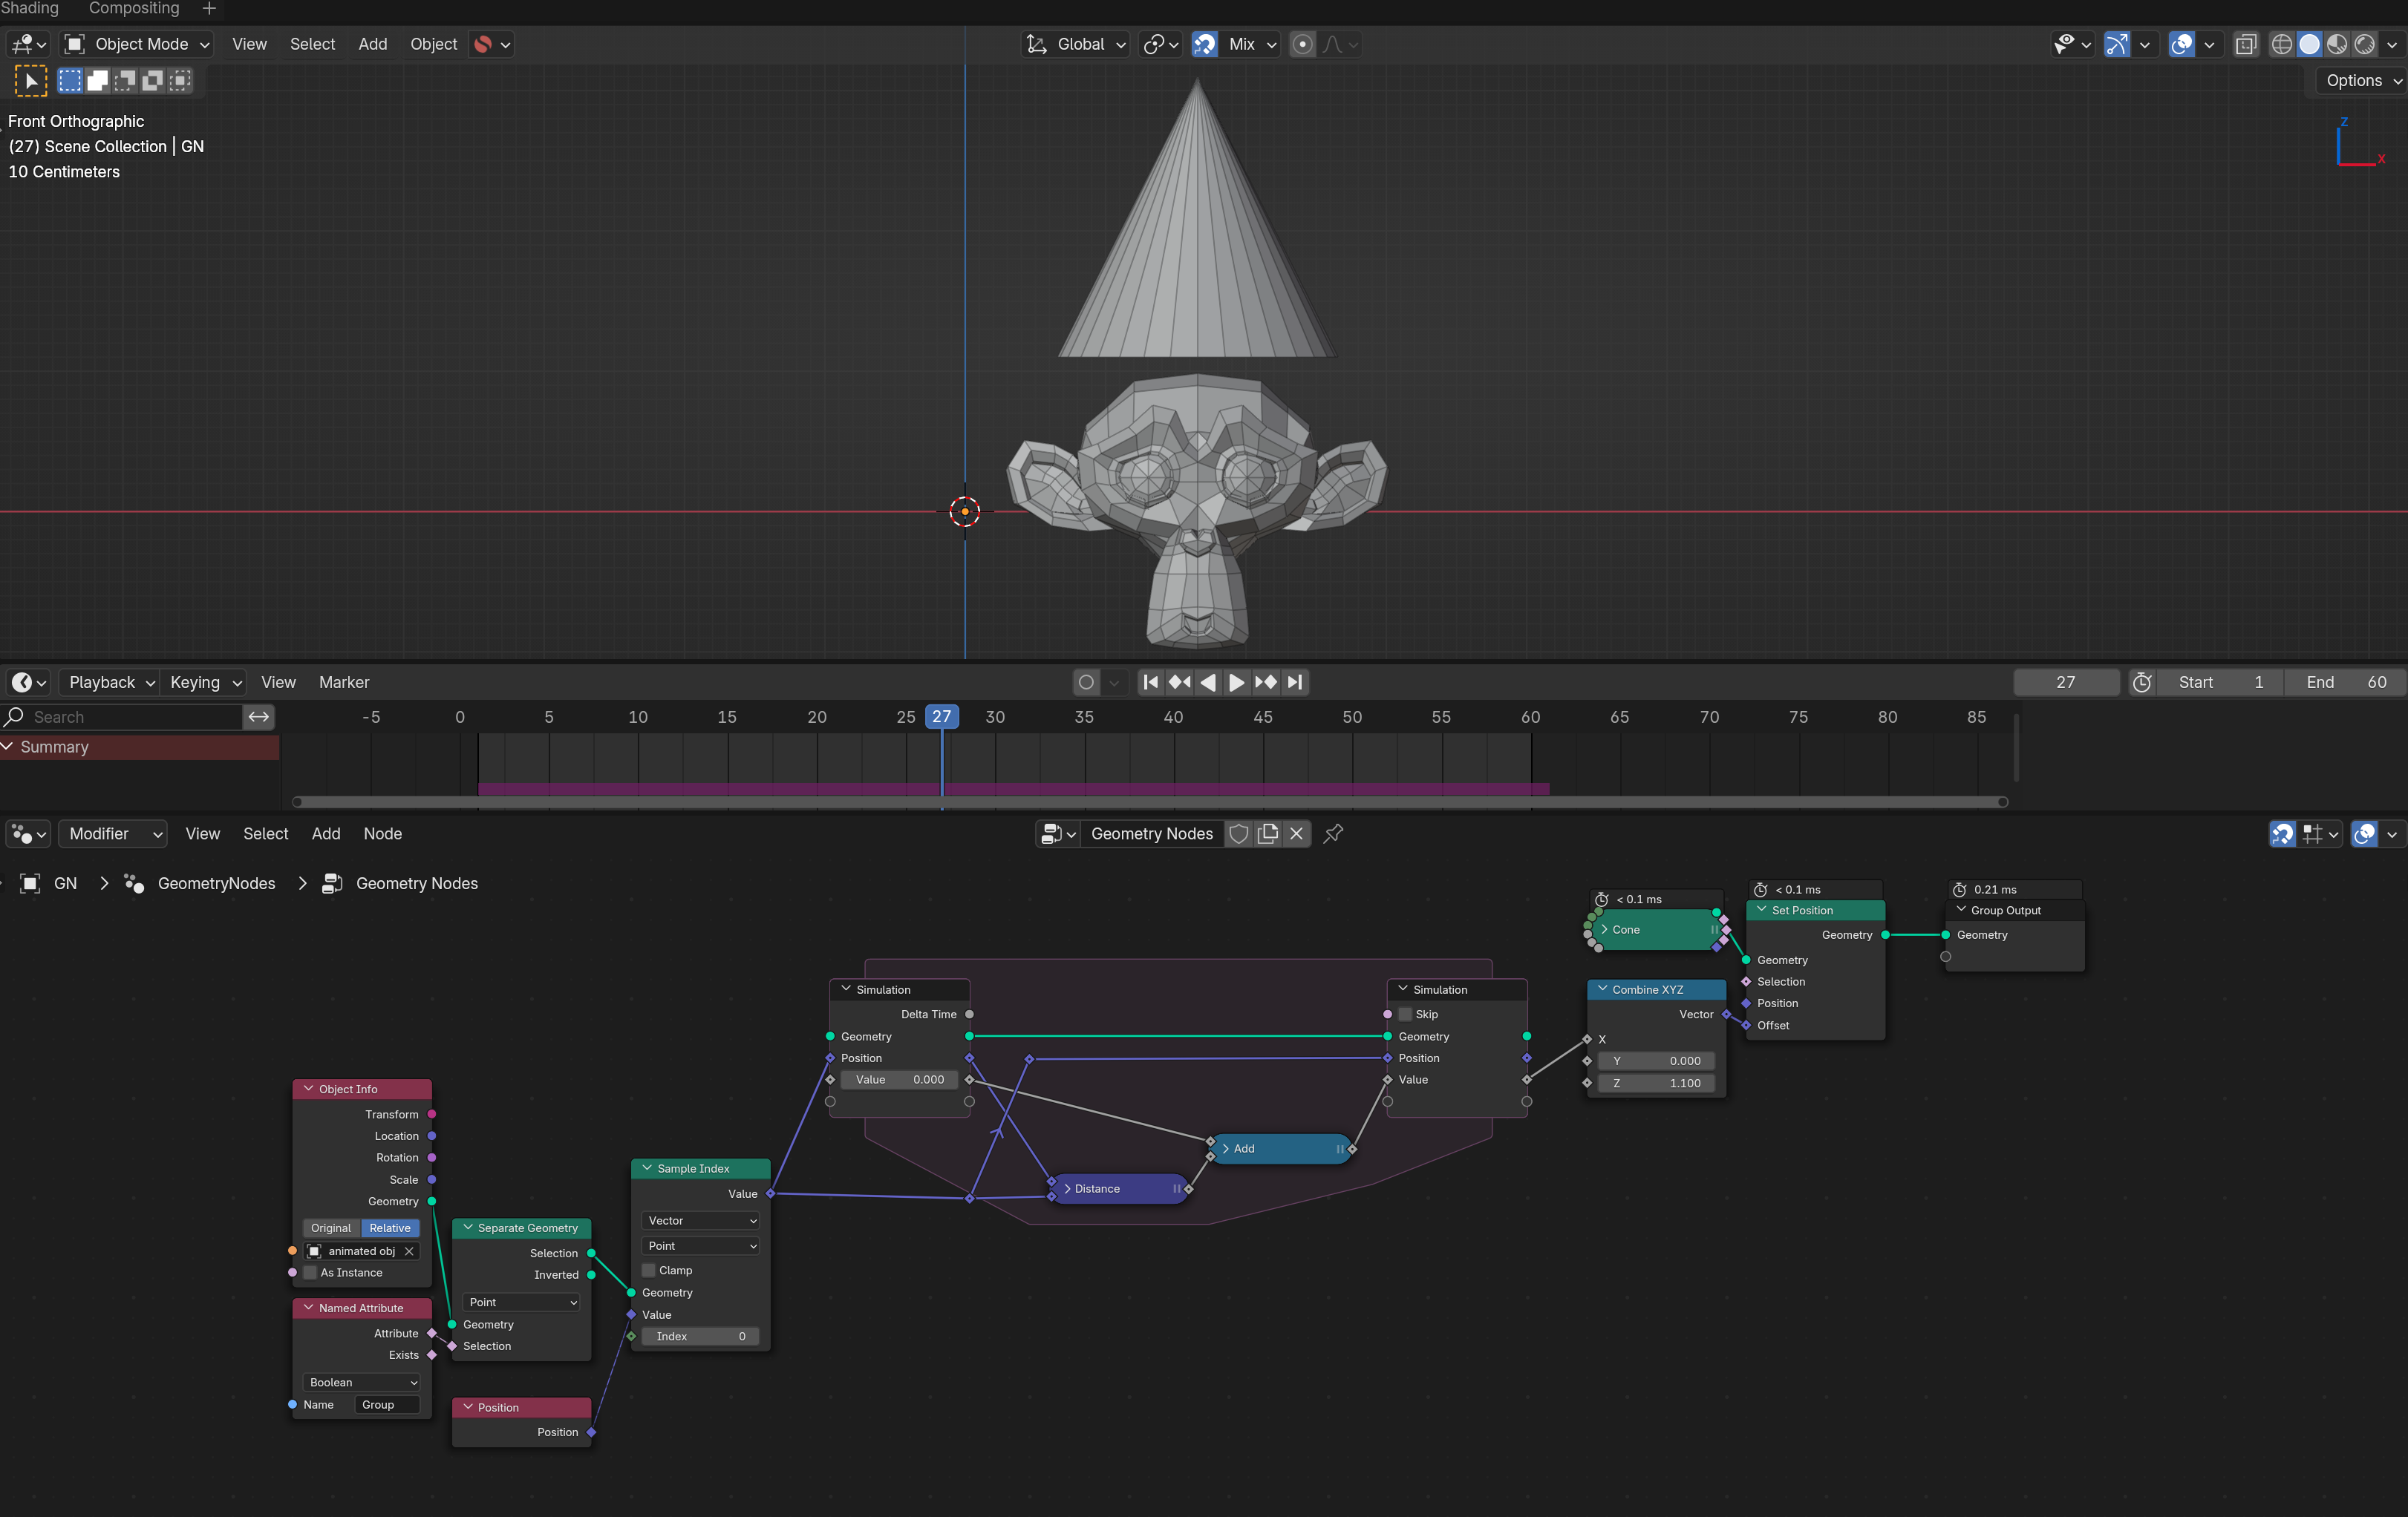Open the Marker menu in timeline

pos(344,683)
